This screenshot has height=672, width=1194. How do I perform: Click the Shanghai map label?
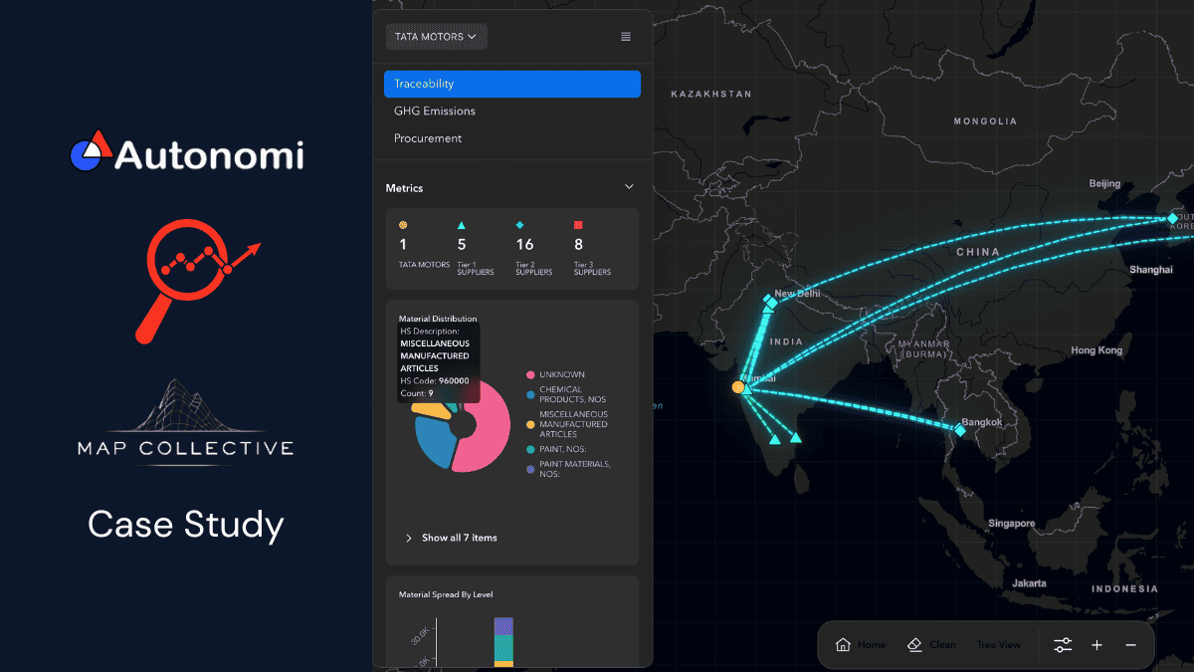[x=1151, y=270]
